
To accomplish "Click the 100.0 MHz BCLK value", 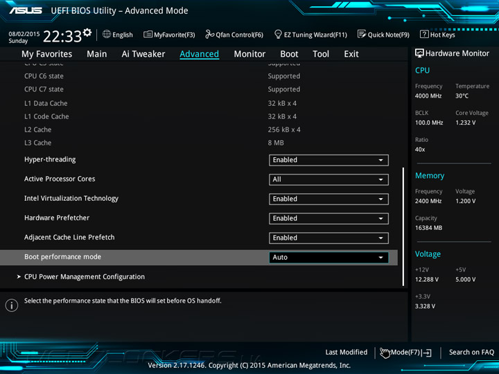I will (429, 123).
